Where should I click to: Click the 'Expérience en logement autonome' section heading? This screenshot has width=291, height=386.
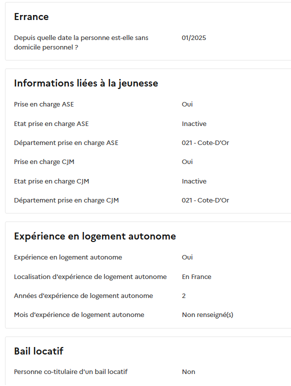coord(95,236)
